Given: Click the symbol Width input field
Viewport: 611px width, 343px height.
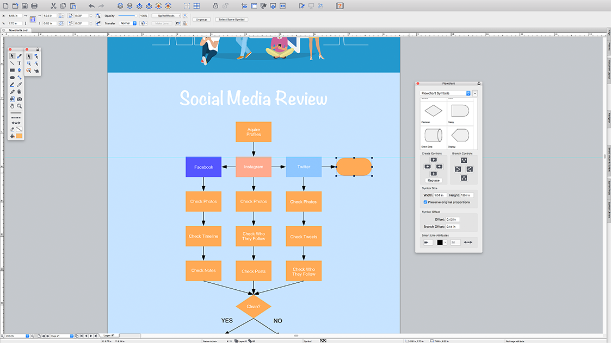Looking at the screenshot, I should [440, 195].
